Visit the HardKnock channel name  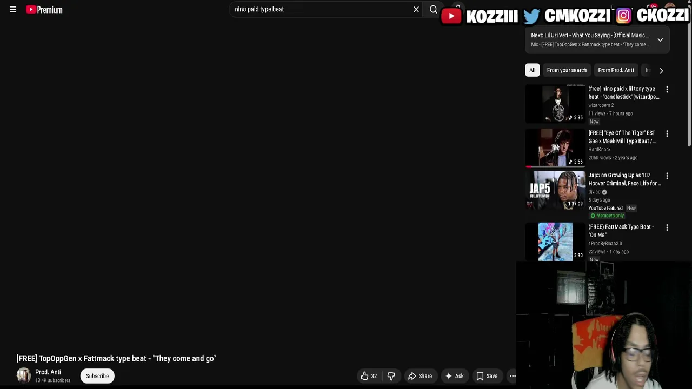tap(599, 150)
